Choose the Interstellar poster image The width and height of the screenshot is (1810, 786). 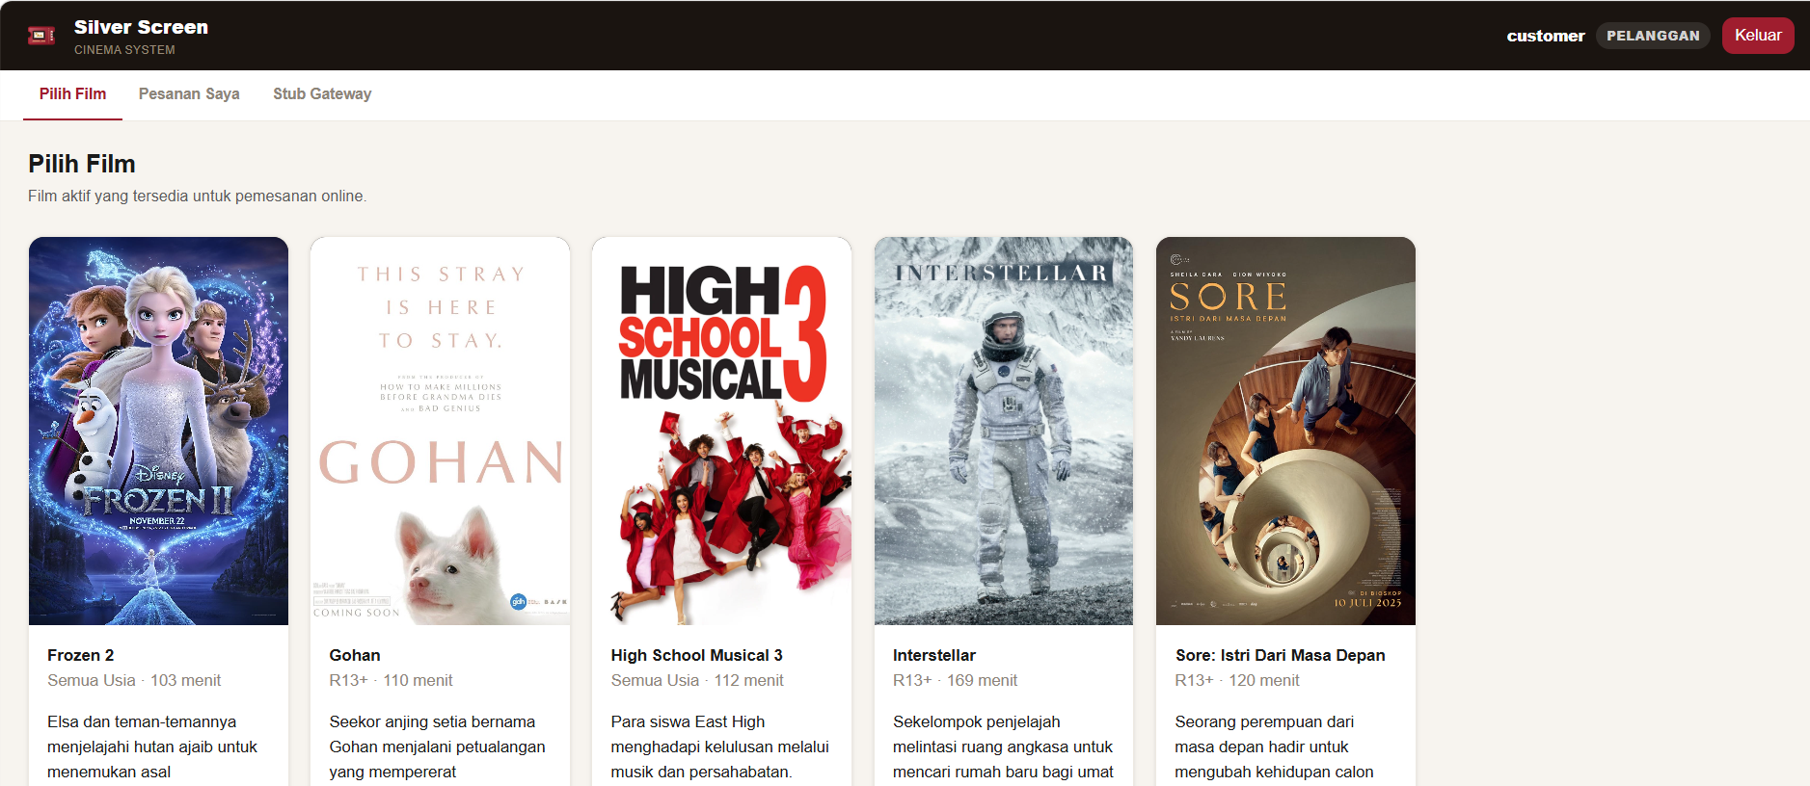coord(1004,431)
